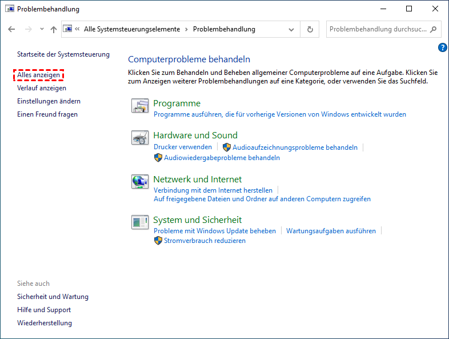Click the search magnifier icon
The image size is (449, 339).
pyautogui.click(x=433, y=29)
